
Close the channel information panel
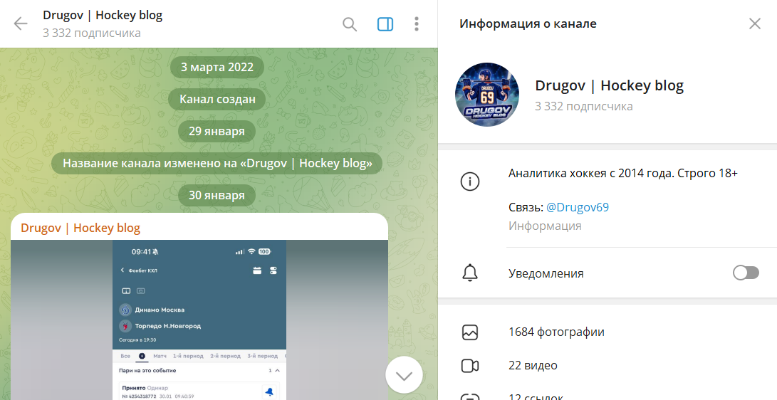(755, 23)
